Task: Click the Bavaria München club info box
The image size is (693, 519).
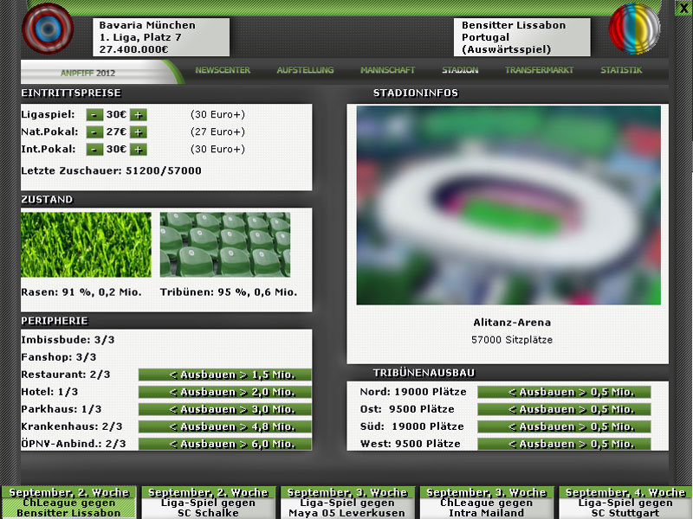Action: pyautogui.click(x=161, y=37)
